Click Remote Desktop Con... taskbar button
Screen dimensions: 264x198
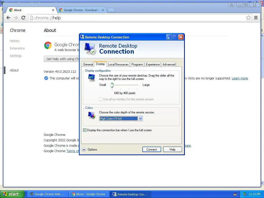pos(130,194)
